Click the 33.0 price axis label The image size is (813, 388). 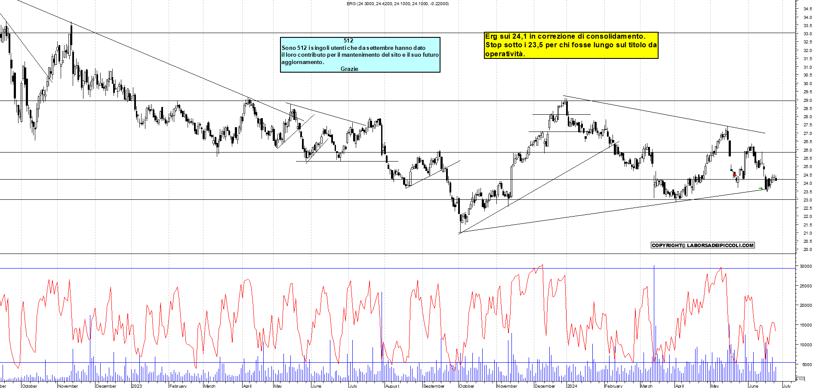[x=807, y=34]
